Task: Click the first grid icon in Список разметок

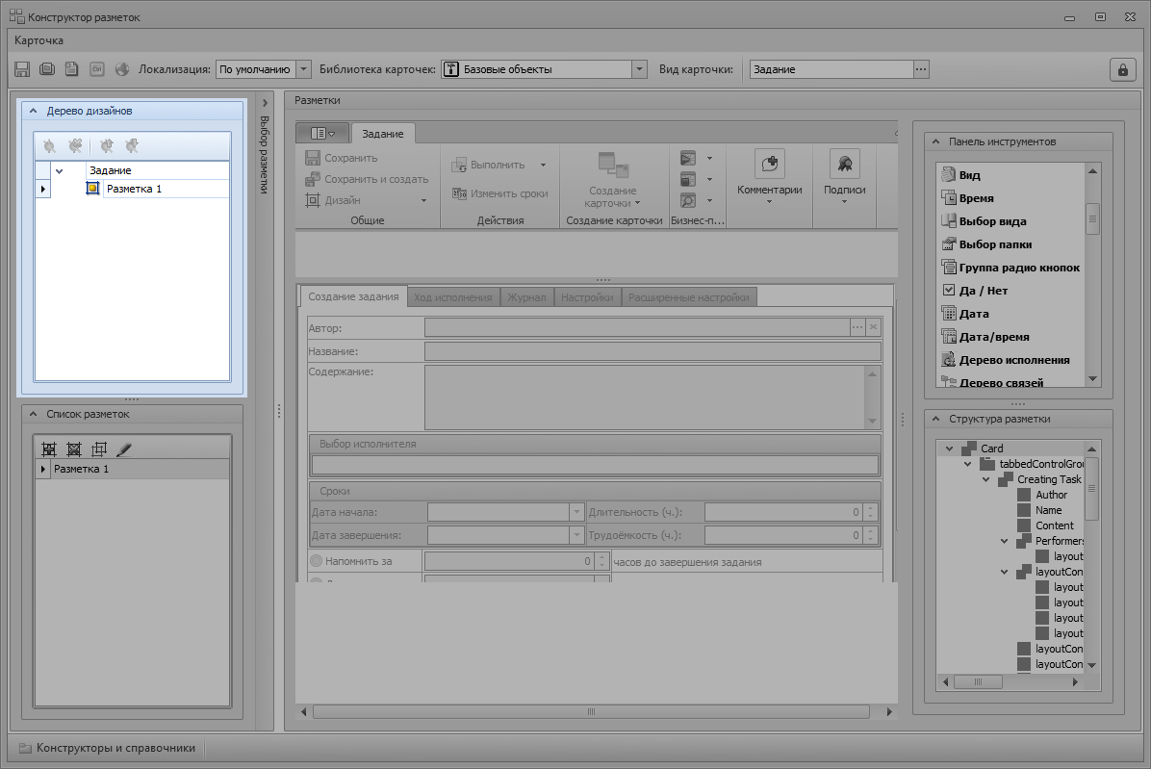Action: pos(49,449)
